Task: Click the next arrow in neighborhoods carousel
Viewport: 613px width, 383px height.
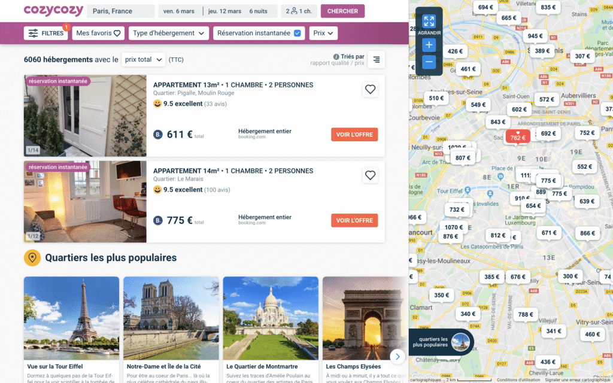Action: click(397, 356)
